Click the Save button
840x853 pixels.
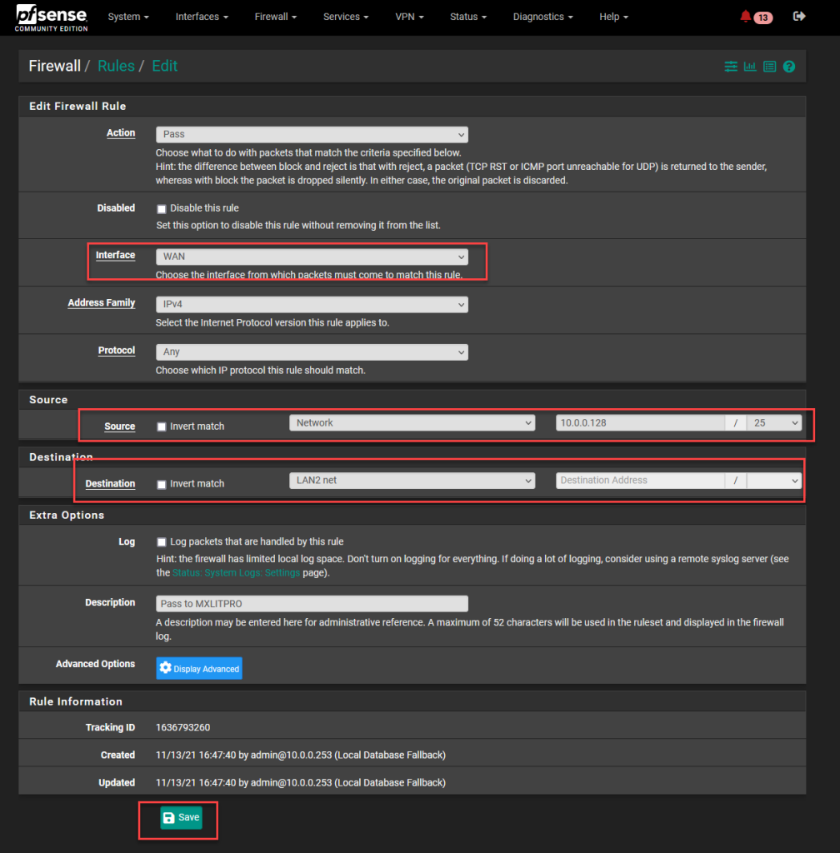click(181, 818)
